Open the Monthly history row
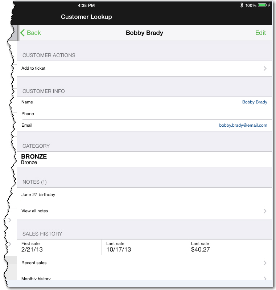 click(145, 276)
